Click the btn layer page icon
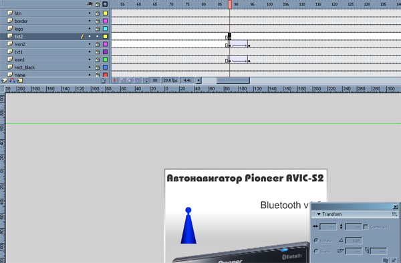This screenshot has height=263, width=401. (x=10, y=13)
